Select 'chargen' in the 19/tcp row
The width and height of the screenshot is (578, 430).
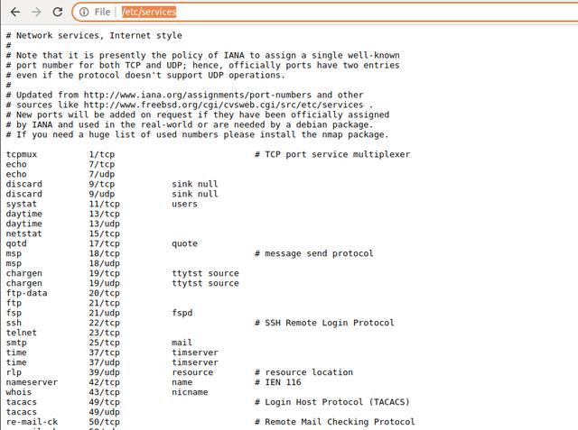tap(24, 274)
